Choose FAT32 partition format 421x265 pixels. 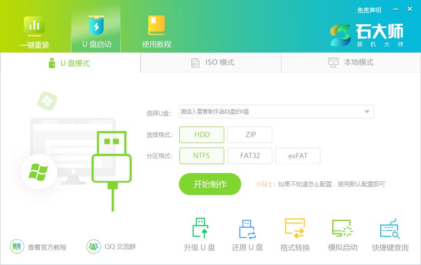(250, 156)
